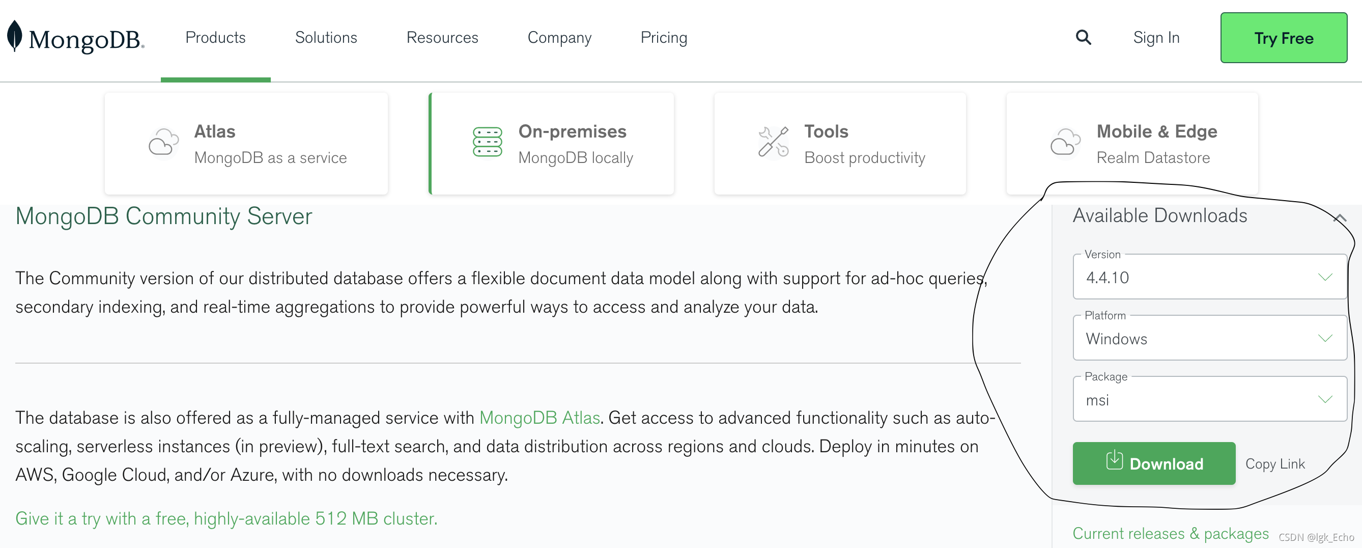Open the Version 4.4.10 dropdown
This screenshot has height=548, width=1362.
(1209, 277)
